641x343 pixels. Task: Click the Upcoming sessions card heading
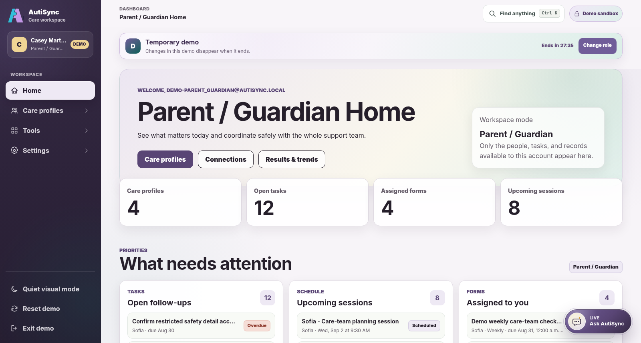tap(335, 303)
